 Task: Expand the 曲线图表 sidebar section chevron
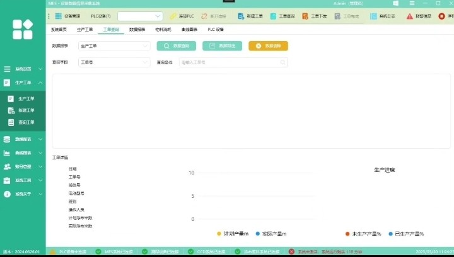coord(40,153)
